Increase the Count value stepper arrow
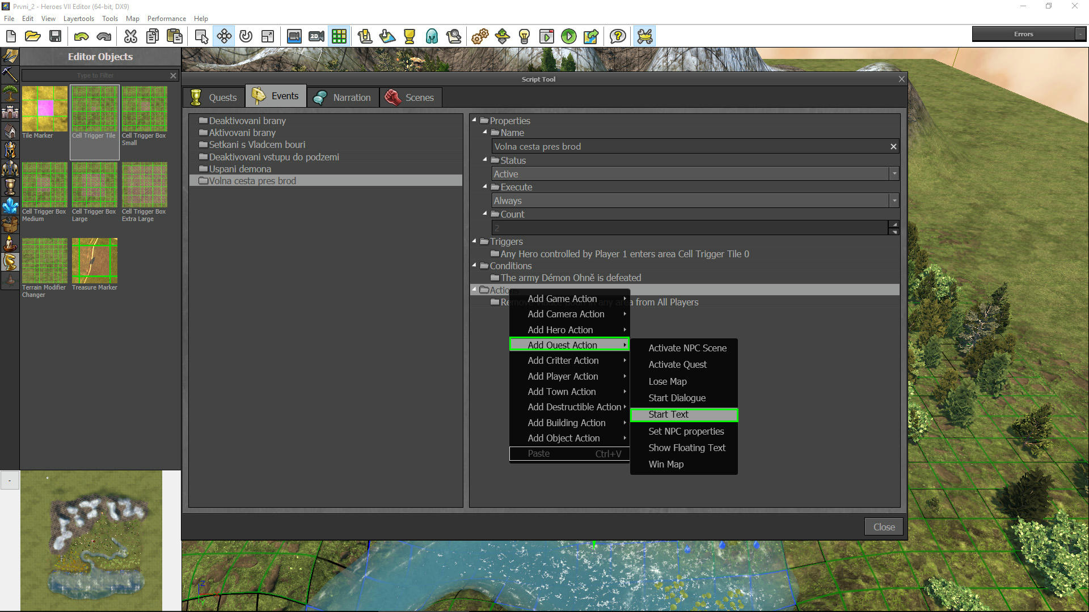 [894, 224]
